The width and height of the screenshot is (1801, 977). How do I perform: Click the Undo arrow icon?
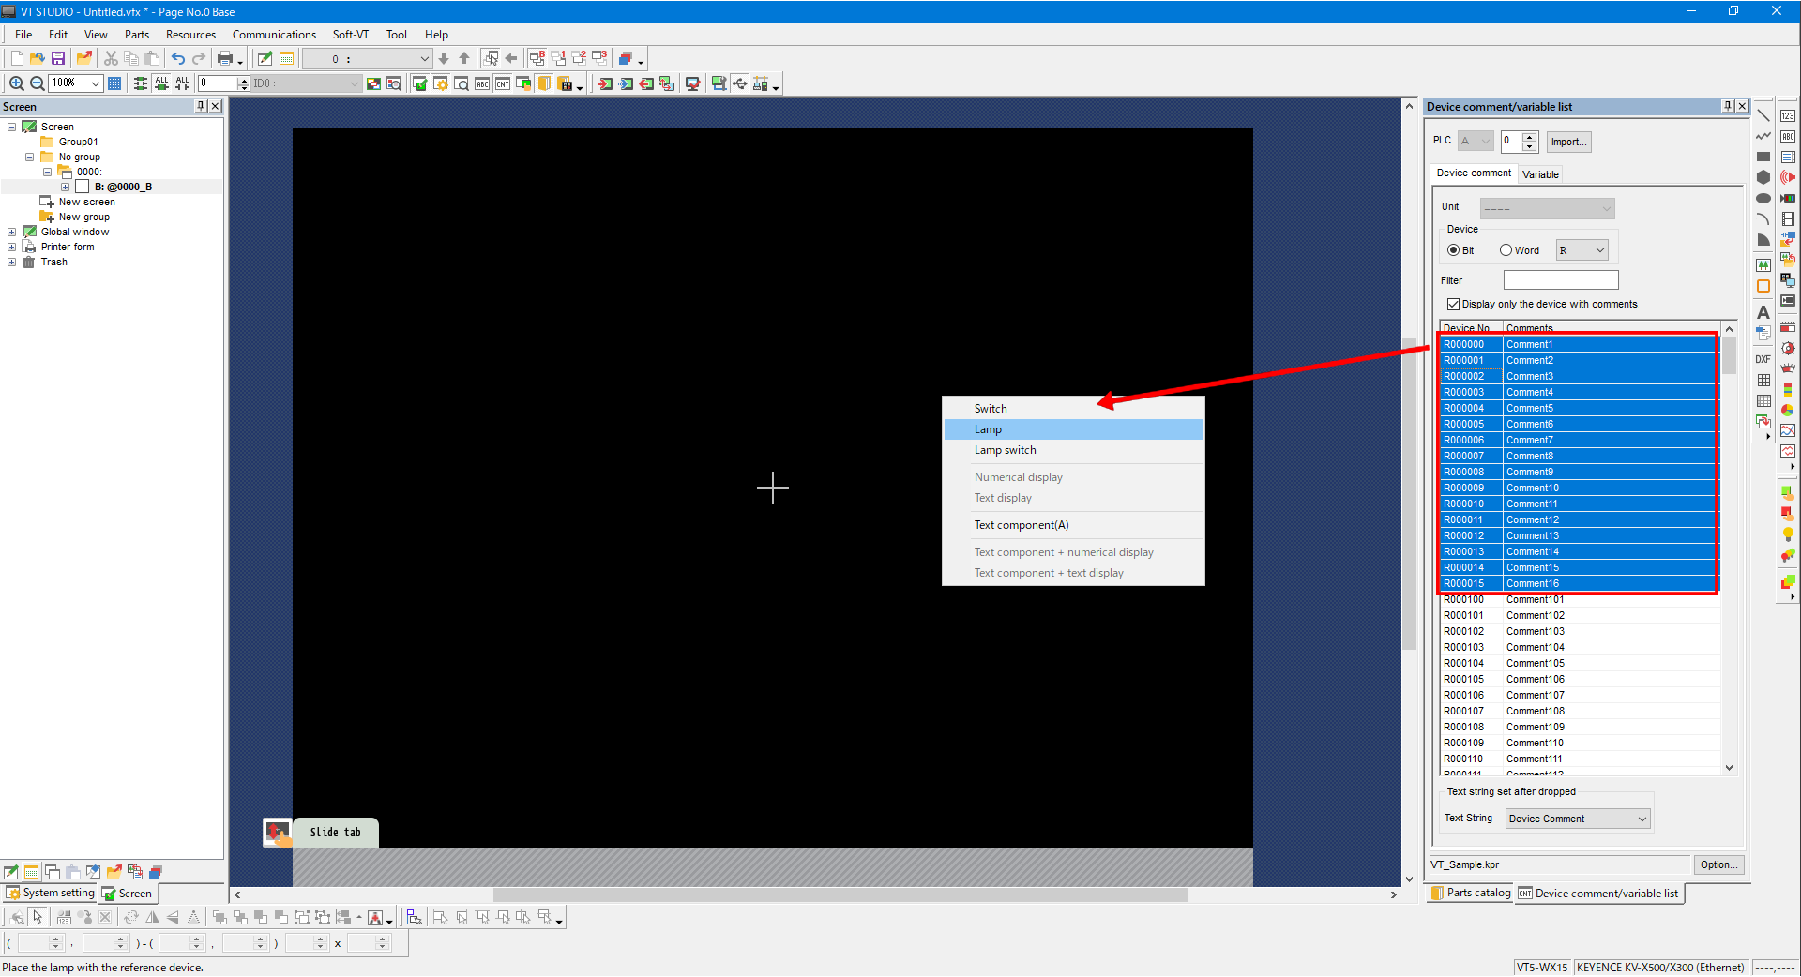click(177, 58)
